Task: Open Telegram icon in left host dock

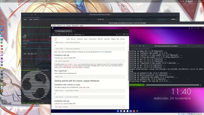Action: pos(2,33)
